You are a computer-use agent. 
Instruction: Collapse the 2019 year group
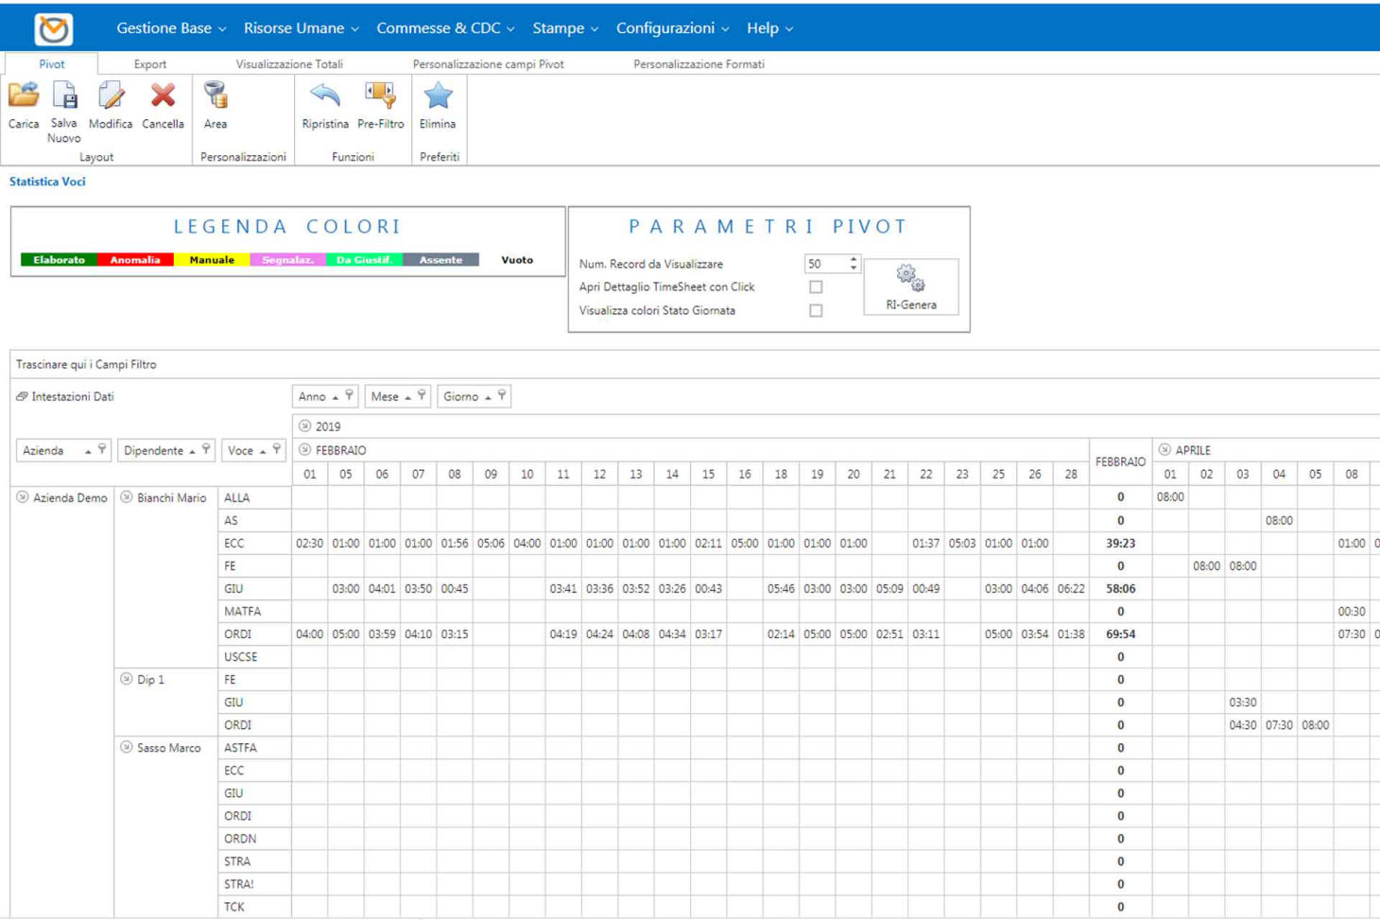pyautogui.click(x=304, y=426)
